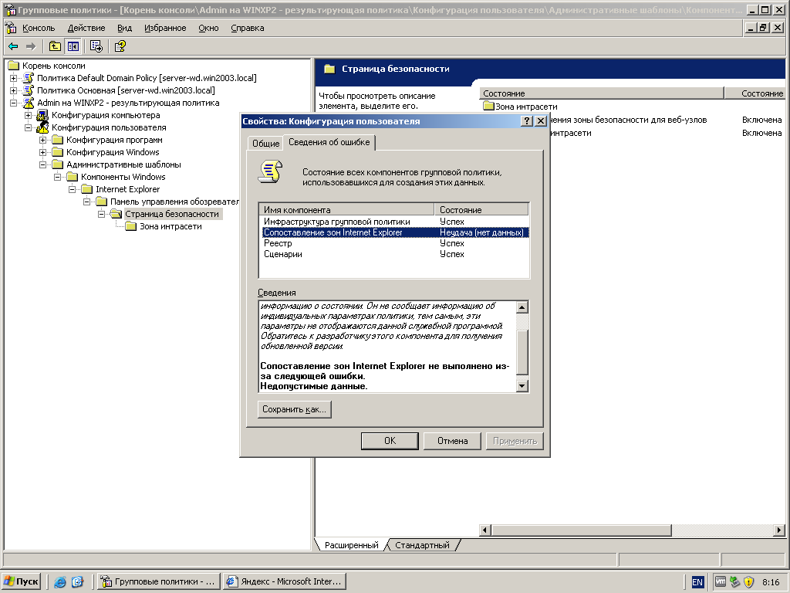Click the Internet Explorer folder icon in tree
The image size is (790, 593).
pos(87,189)
